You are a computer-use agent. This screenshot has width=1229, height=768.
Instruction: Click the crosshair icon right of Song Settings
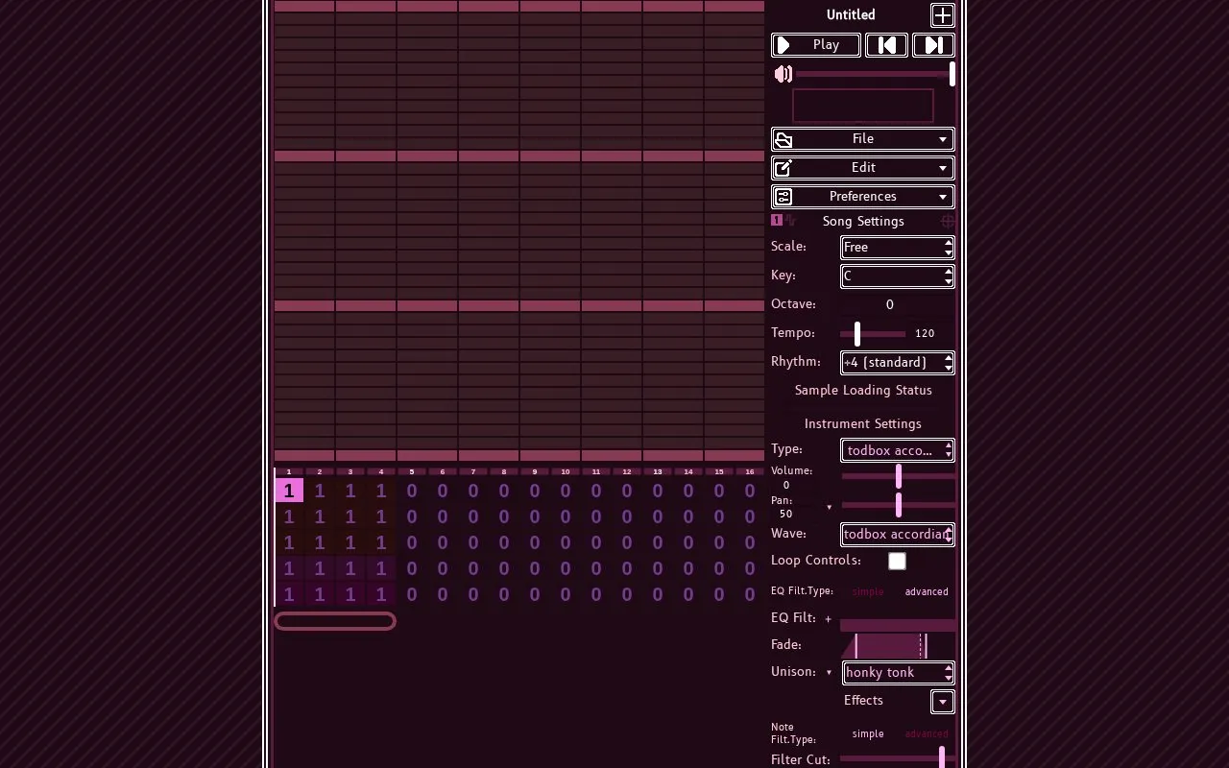pyautogui.click(x=948, y=221)
